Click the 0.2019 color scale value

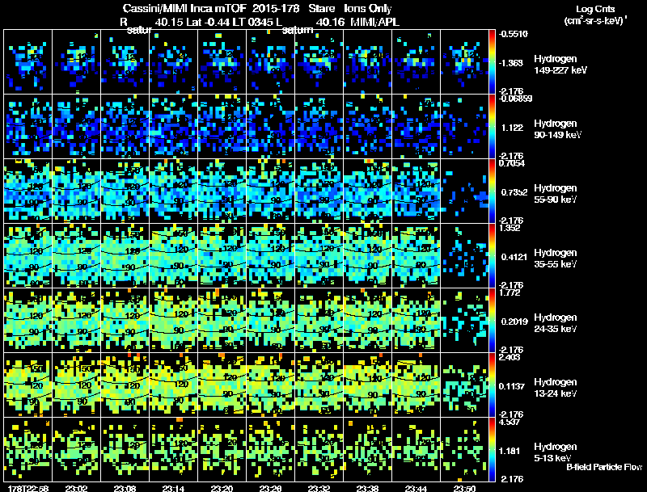(514, 322)
